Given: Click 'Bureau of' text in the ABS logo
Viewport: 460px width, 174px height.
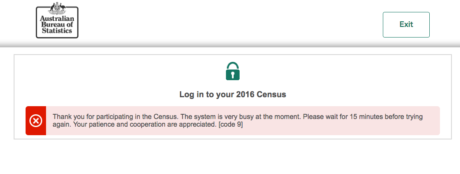Looking at the screenshot, I should coord(57,25).
